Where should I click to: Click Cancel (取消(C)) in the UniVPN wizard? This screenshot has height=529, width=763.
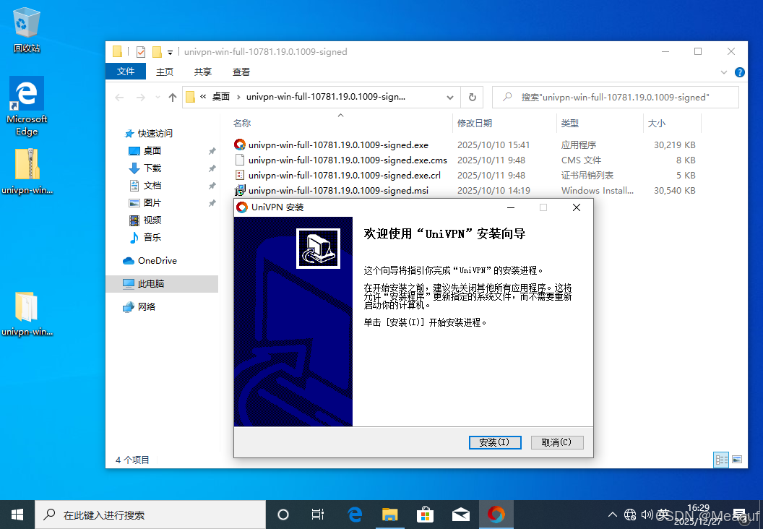[x=556, y=442]
